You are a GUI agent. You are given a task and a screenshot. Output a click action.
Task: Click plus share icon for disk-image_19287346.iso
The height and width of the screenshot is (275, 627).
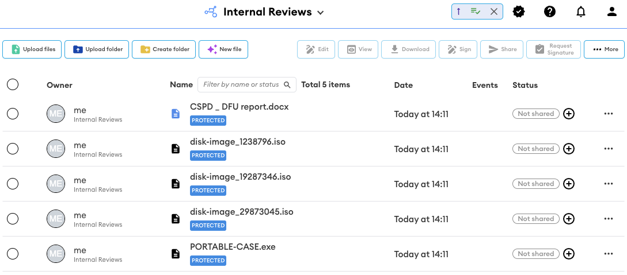569,184
